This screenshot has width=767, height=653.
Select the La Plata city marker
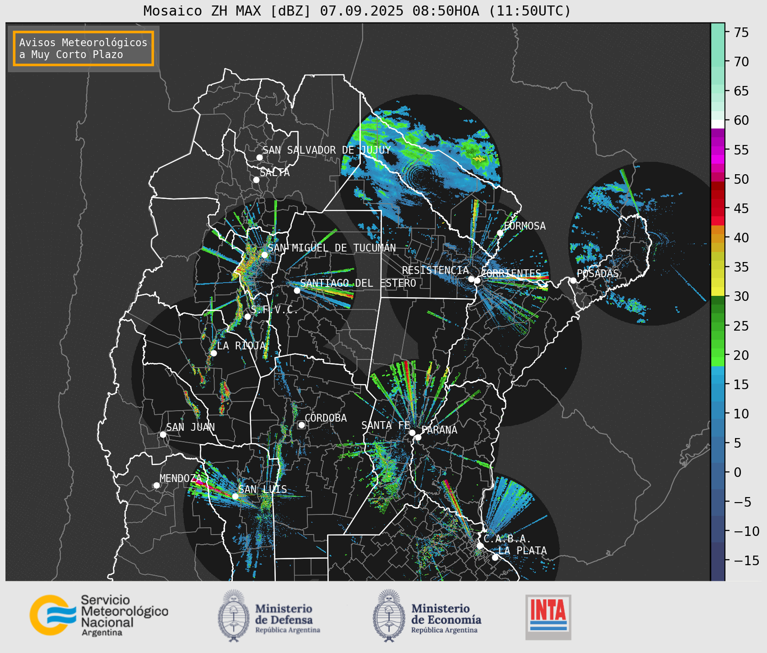495,557
